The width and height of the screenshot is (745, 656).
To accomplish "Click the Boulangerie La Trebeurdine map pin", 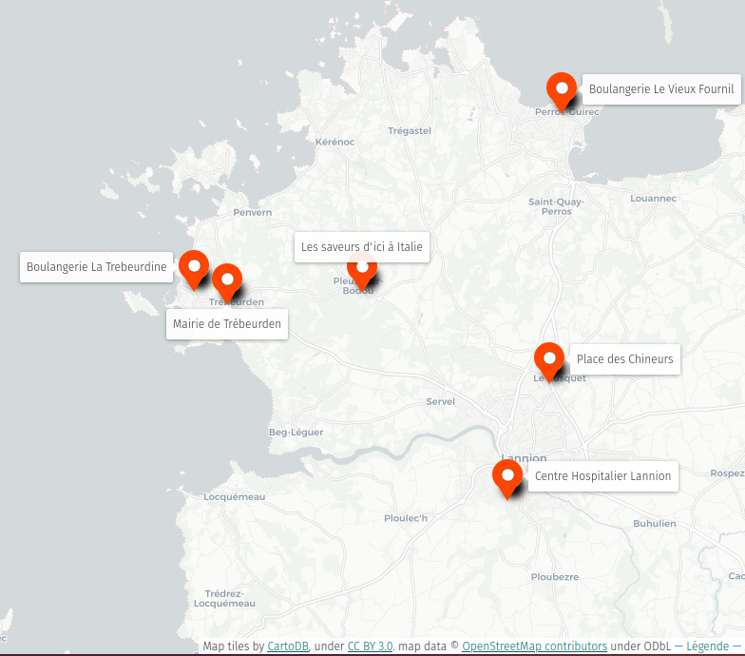I will click(194, 267).
